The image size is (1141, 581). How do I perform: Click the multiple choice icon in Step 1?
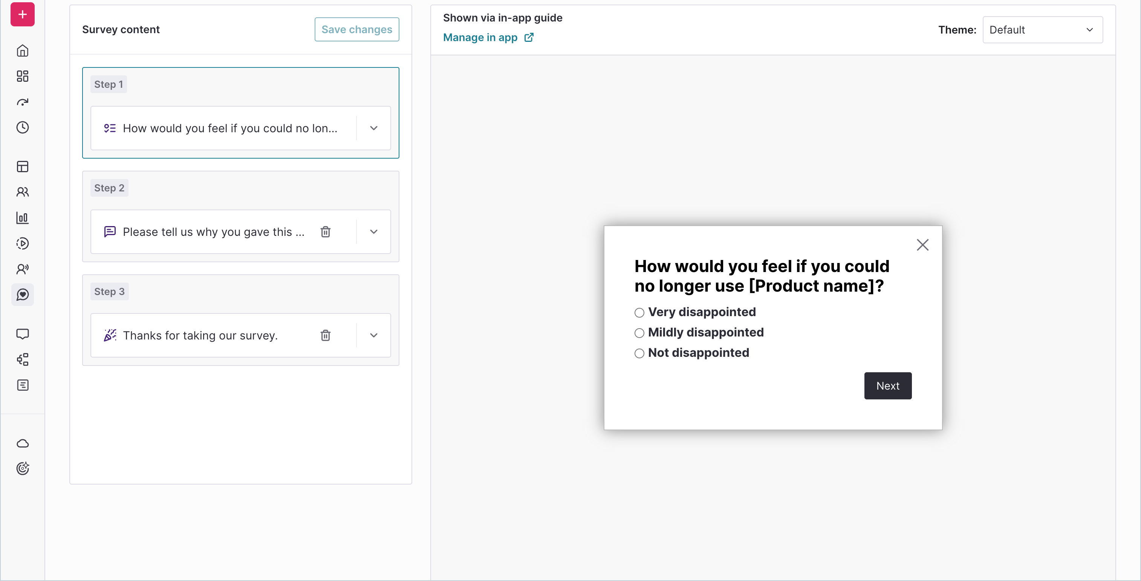click(110, 128)
